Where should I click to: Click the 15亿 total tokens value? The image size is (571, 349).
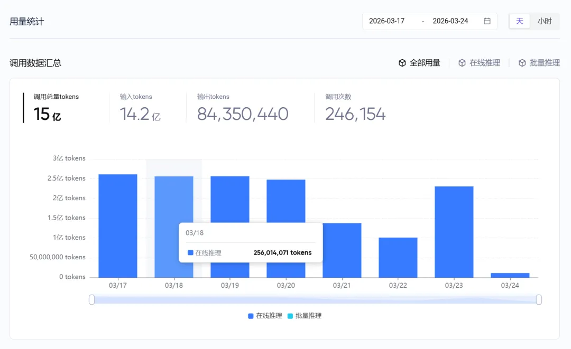point(48,114)
